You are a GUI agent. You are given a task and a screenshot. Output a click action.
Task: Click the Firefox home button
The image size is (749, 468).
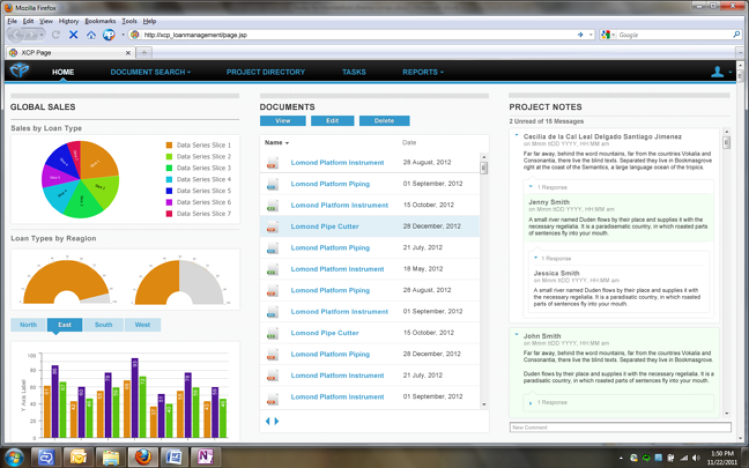(91, 35)
